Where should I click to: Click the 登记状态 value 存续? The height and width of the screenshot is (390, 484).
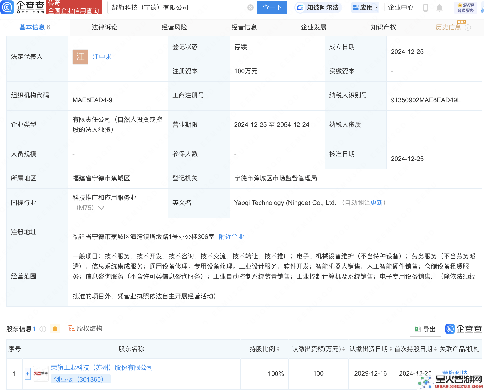(240, 47)
